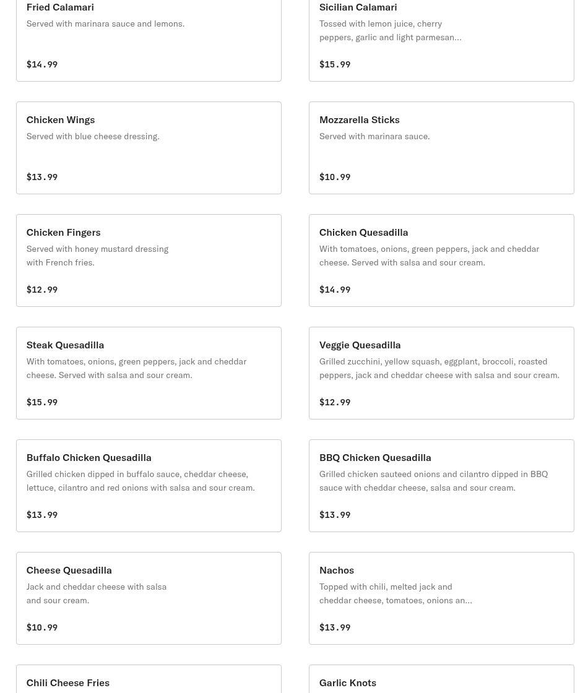Select Buffalo Chicken Quesadilla
This screenshot has height=693, width=588.
tap(149, 486)
